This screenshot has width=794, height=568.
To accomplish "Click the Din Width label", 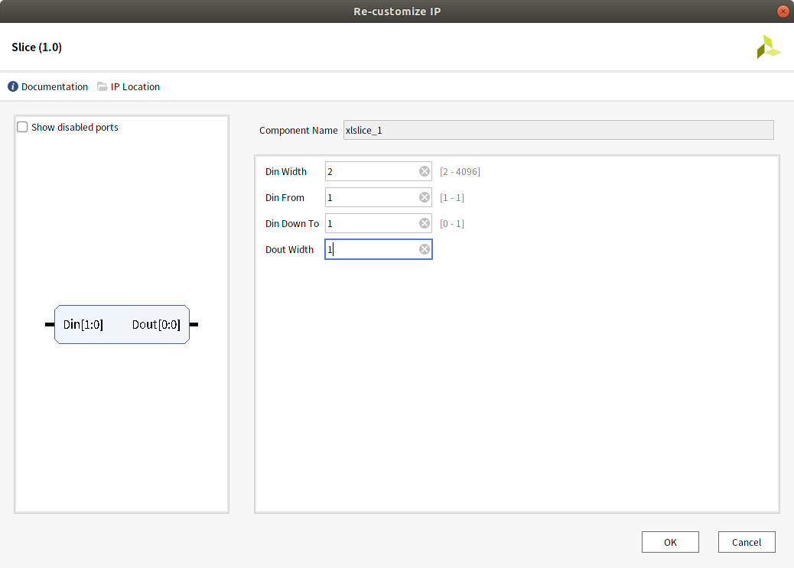I will (x=286, y=171).
